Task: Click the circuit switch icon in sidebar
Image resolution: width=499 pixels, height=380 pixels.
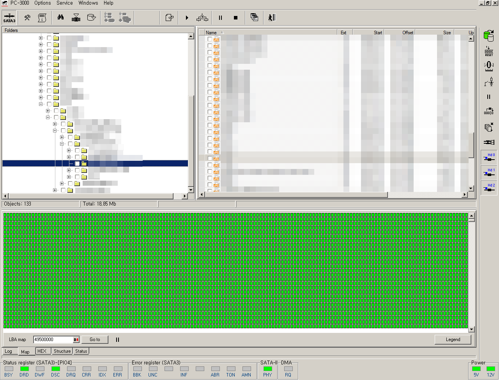Action: pos(489,82)
